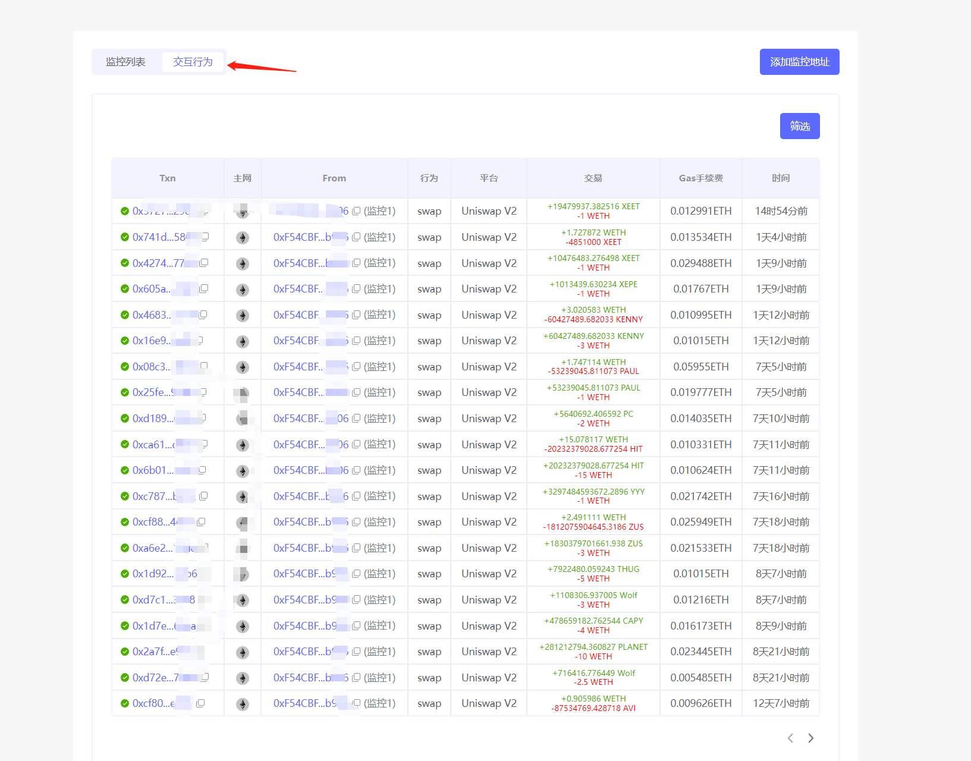Screen dimensions: 971x761
Task: Copy From address in 0xca61 row
Action: (x=356, y=444)
